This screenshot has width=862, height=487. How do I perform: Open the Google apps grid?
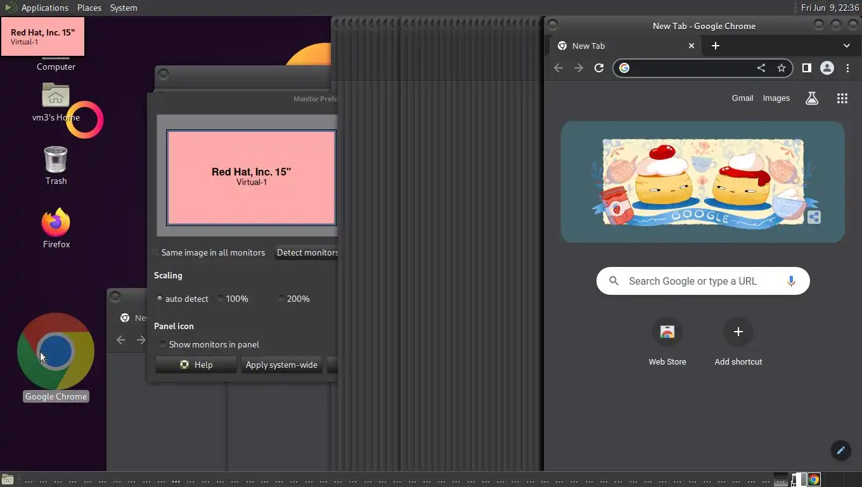click(x=842, y=98)
